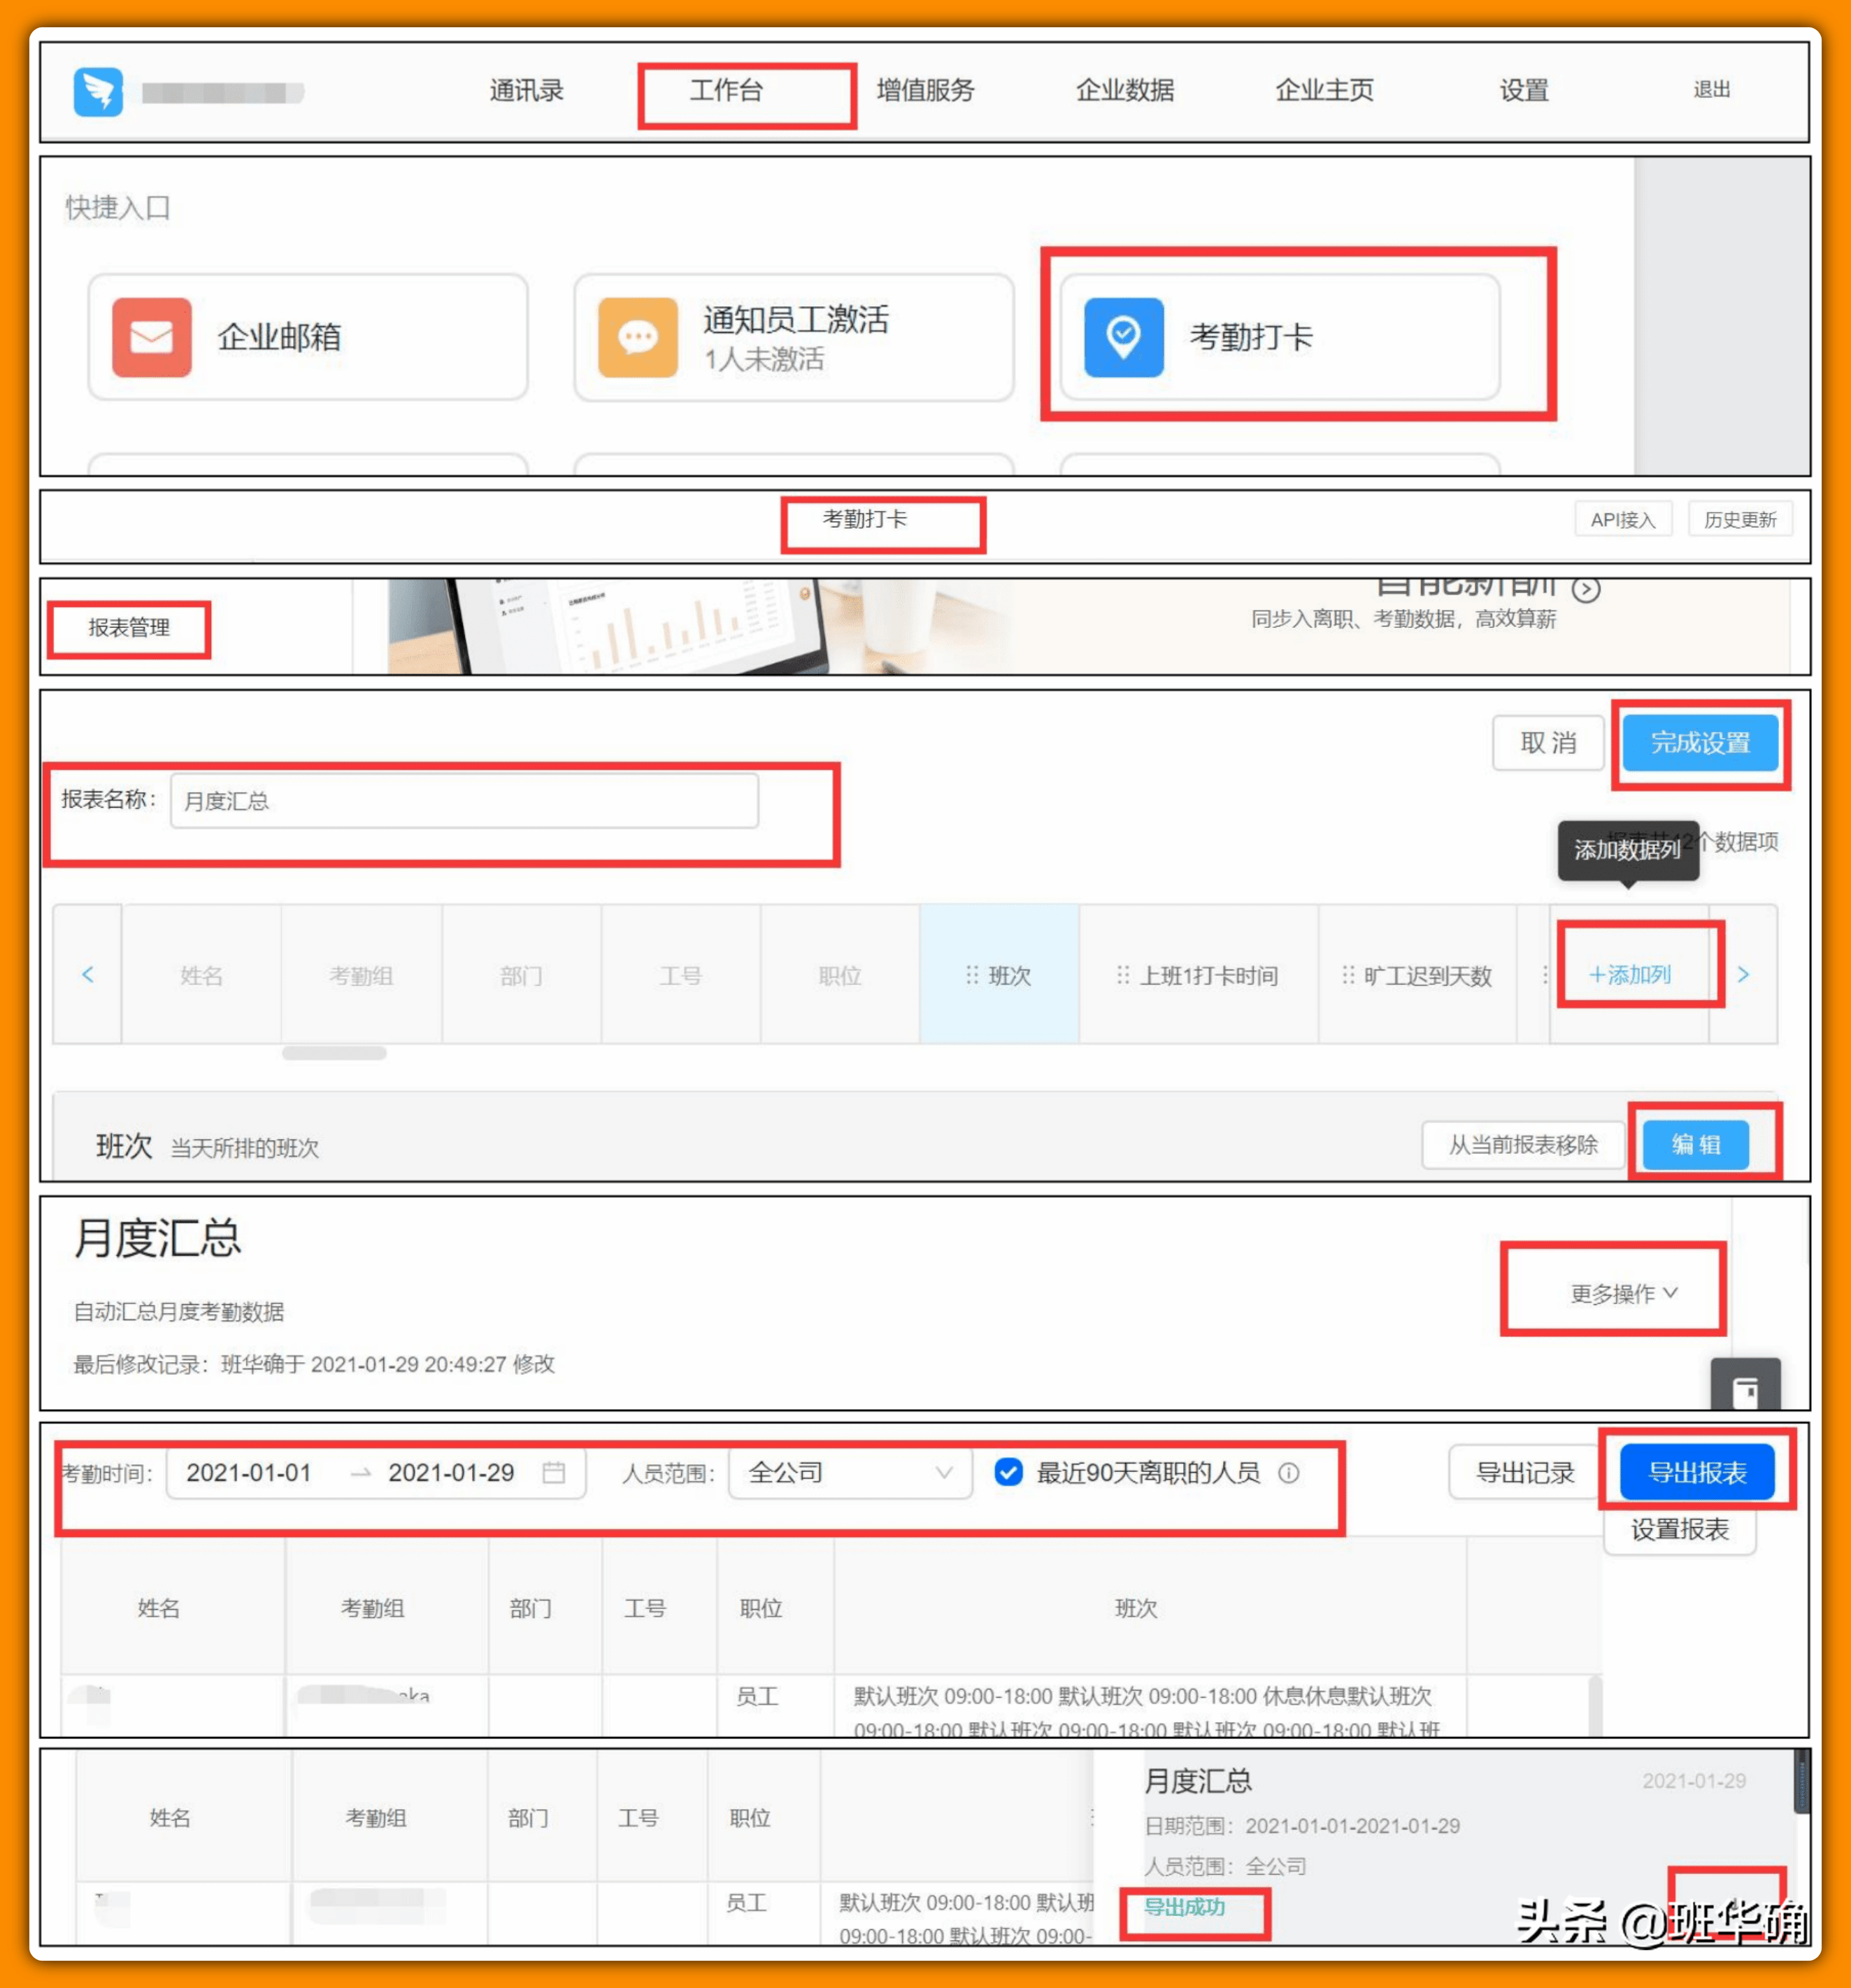Click the DingTalk logo icon
This screenshot has height=1988, width=1851.
pos(98,92)
